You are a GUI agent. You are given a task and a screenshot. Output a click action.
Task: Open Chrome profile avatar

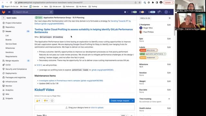(161, 3)
